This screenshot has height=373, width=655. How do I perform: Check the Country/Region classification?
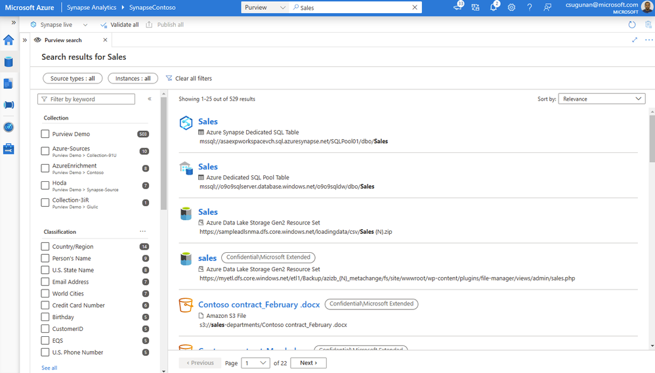coord(45,246)
